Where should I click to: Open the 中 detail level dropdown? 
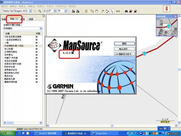(66, 11)
